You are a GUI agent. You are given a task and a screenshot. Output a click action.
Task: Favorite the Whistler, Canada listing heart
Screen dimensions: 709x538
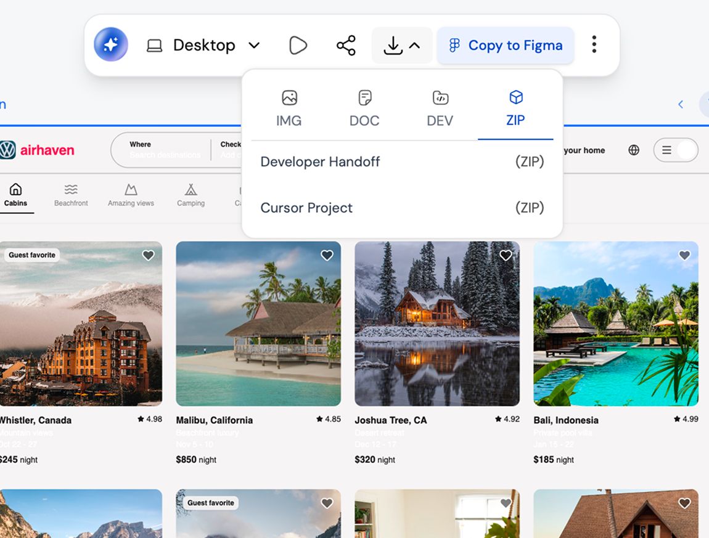click(148, 255)
